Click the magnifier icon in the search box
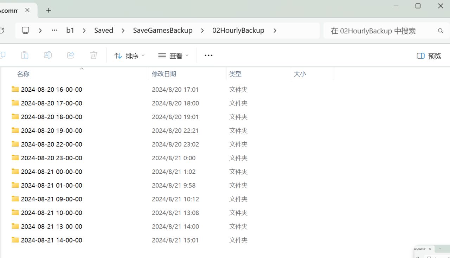The width and height of the screenshot is (450, 258). [x=441, y=31]
